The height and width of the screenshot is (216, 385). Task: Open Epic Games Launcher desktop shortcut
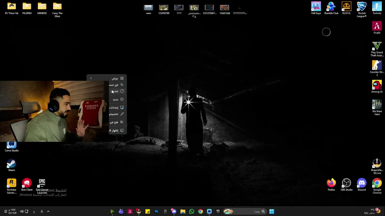42,186
